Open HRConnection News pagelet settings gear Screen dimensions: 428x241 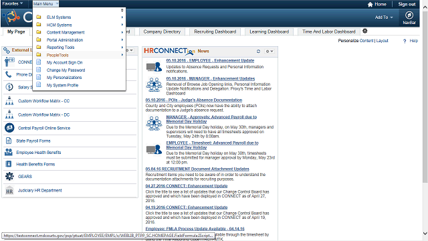[x=270, y=51]
